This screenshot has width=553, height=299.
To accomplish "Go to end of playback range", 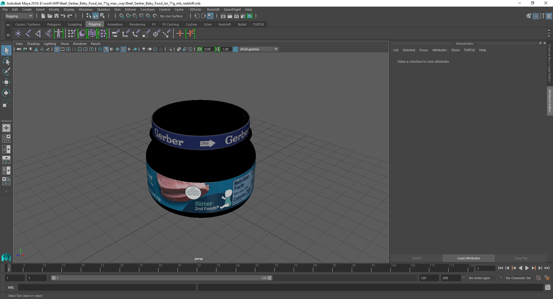I will coord(547,268).
